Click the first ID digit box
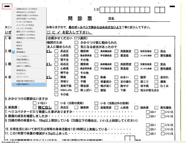 (104, 10)
